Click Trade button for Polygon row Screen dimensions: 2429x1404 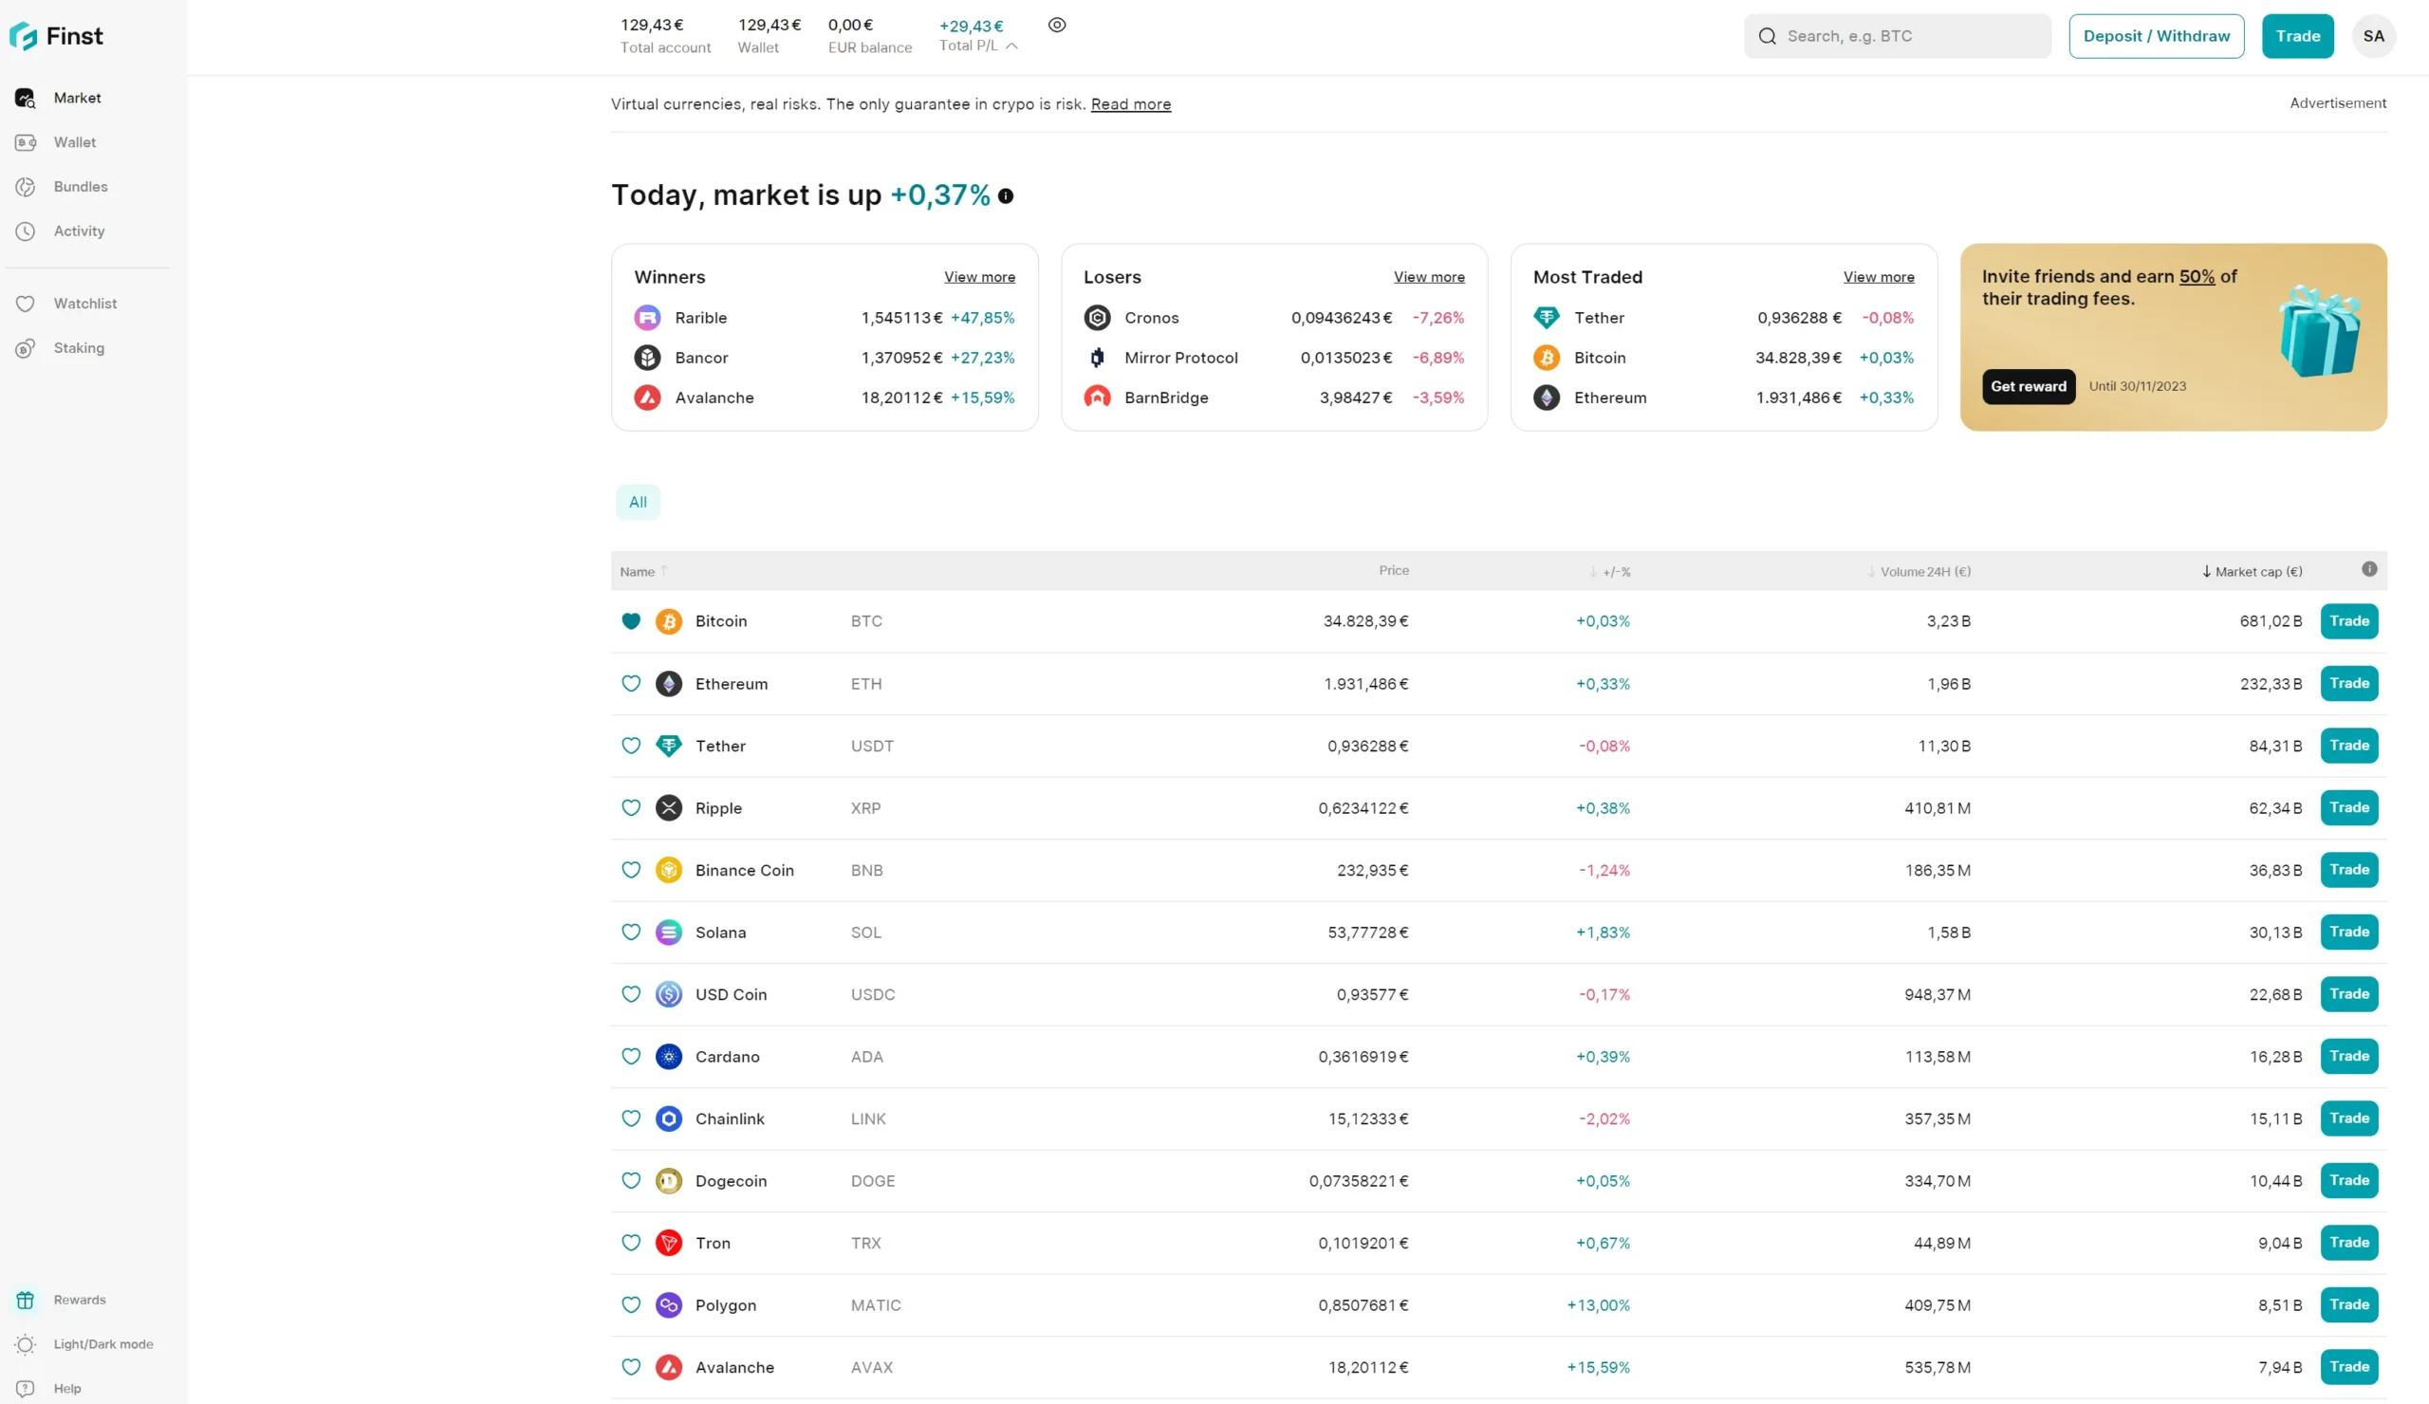(2349, 1304)
